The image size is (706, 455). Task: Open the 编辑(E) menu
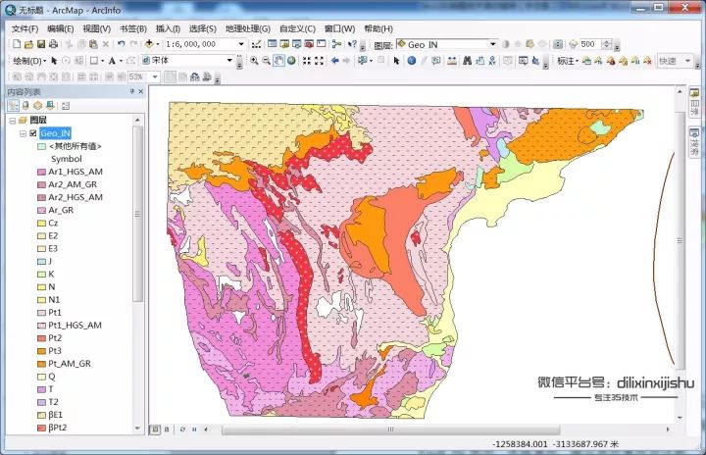tap(61, 28)
